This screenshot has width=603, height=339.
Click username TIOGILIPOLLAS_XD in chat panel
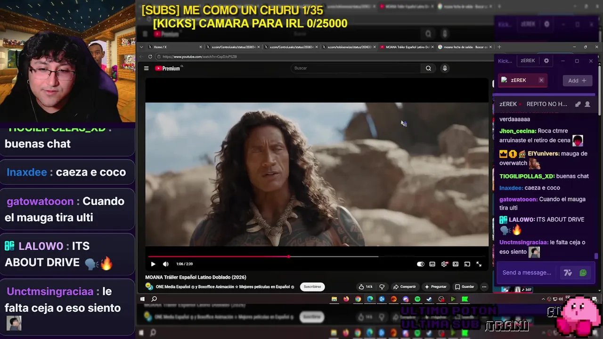pyautogui.click(x=527, y=176)
